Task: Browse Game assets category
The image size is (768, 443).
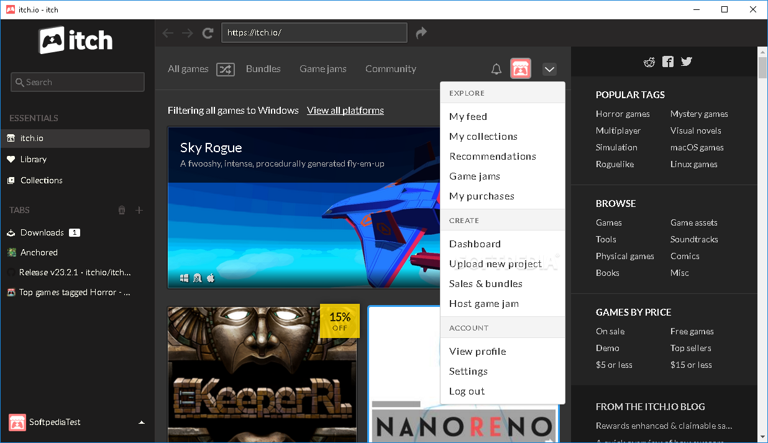Action: [694, 223]
